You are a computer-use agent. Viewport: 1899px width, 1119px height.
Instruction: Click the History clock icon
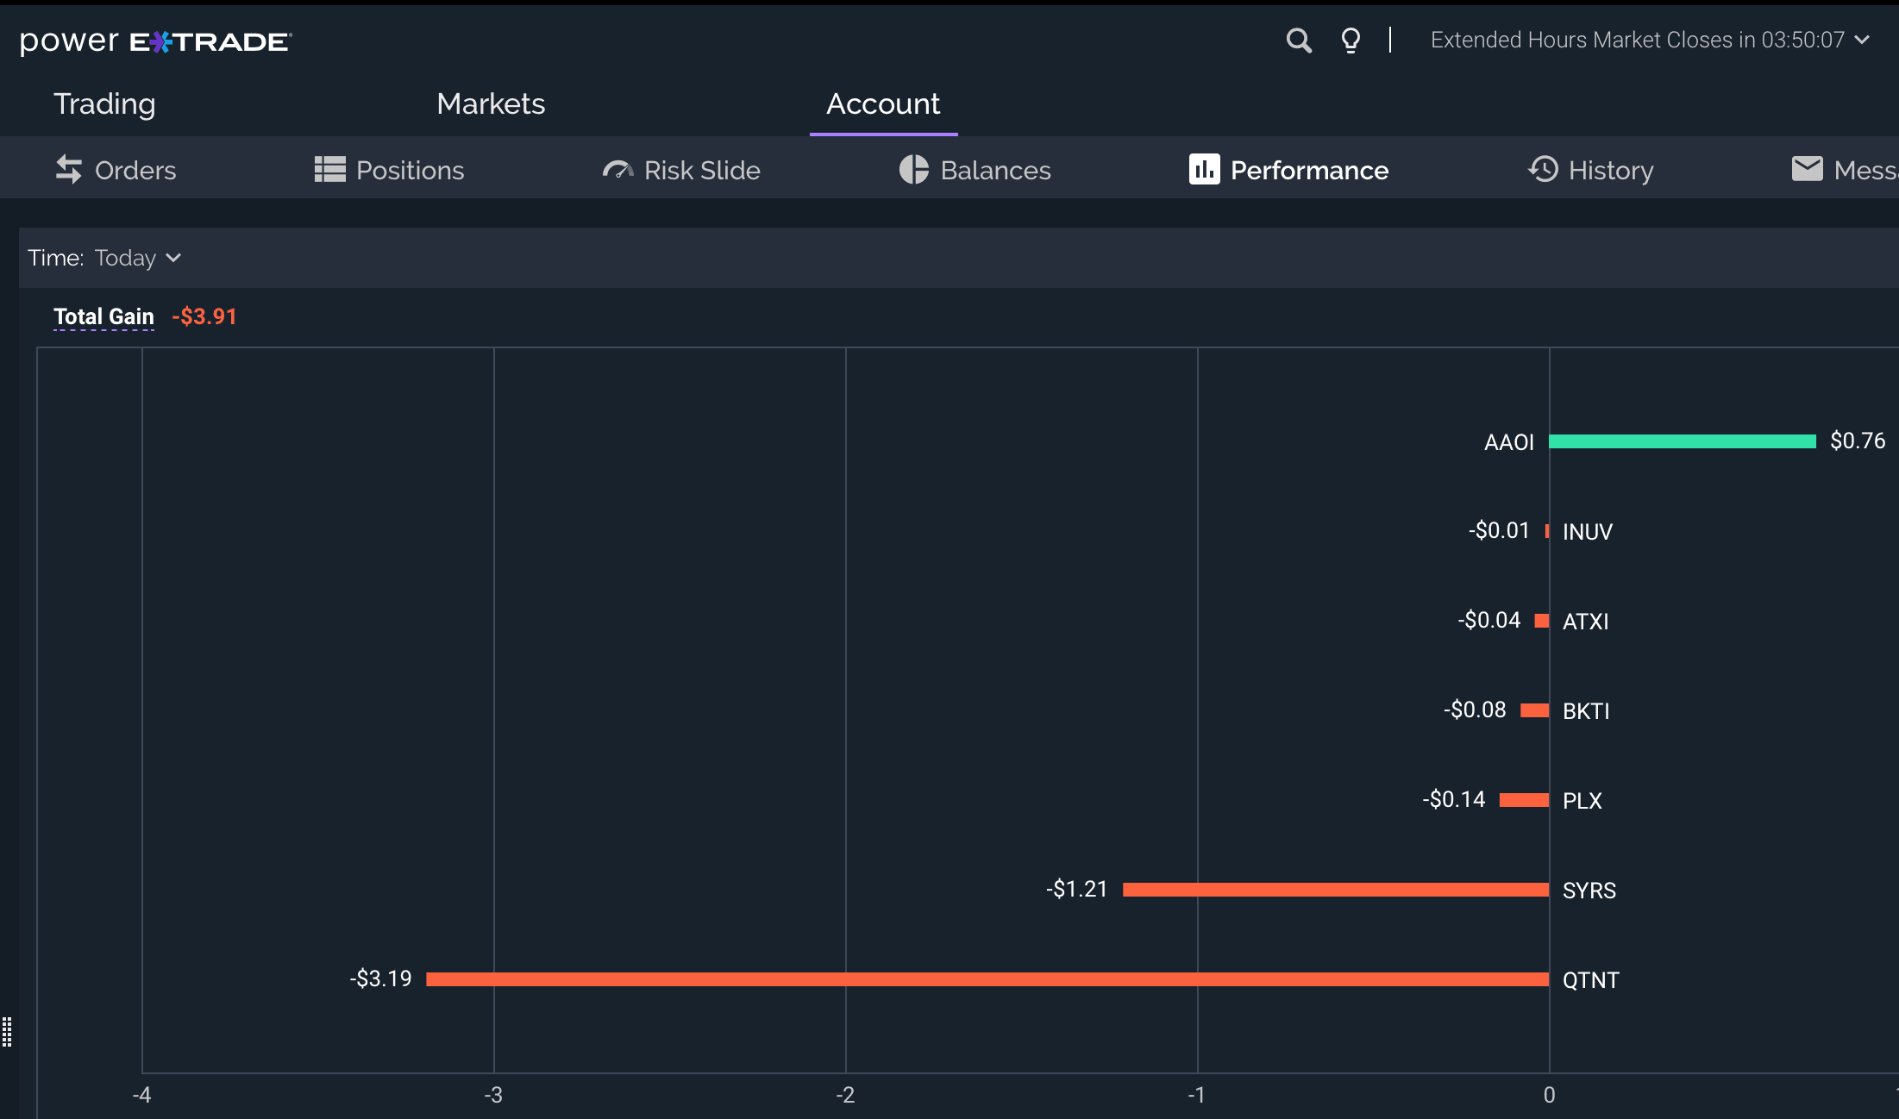click(1543, 170)
